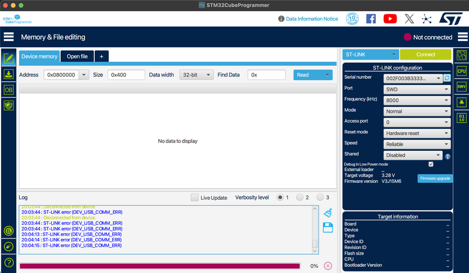The image size is (469, 273).
Task: Expand the Address dropdown arrow
Action: (x=84, y=75)
